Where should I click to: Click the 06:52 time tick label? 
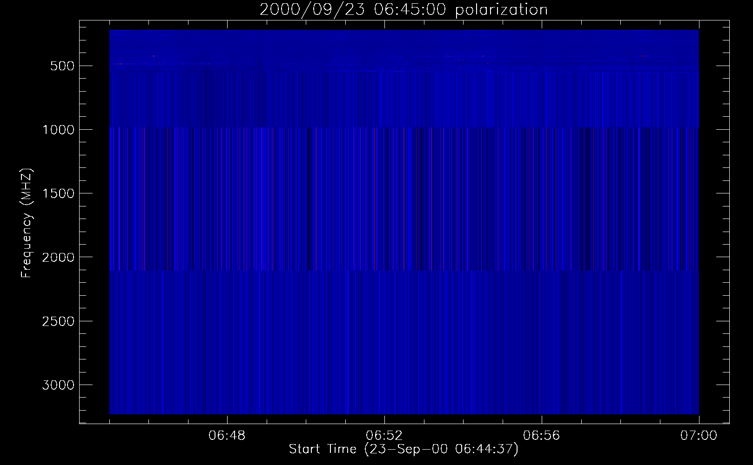click(384, 436)
